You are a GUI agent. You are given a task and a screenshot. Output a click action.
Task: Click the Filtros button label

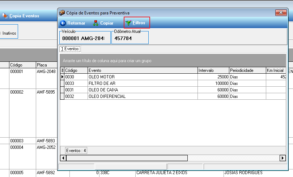point(139,23)
